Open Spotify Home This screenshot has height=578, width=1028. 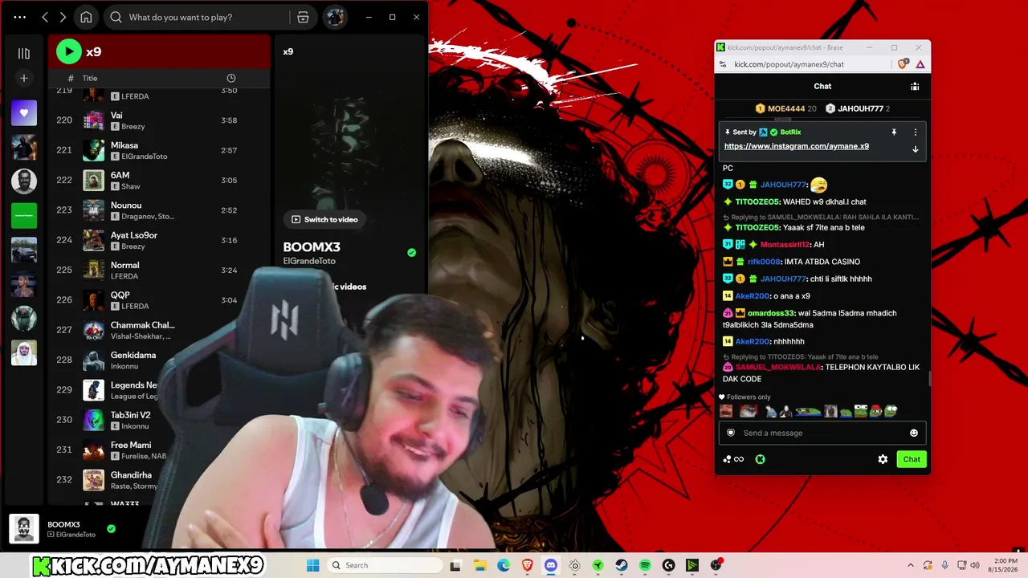[86, 17]
